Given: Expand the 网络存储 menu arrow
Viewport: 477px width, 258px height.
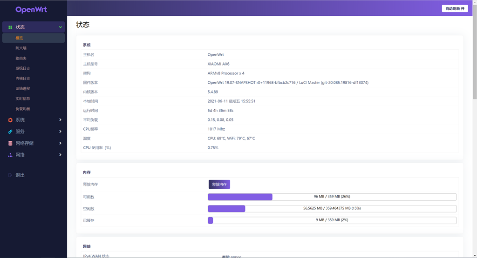Looking at the screenshot, I should (60, 143).
